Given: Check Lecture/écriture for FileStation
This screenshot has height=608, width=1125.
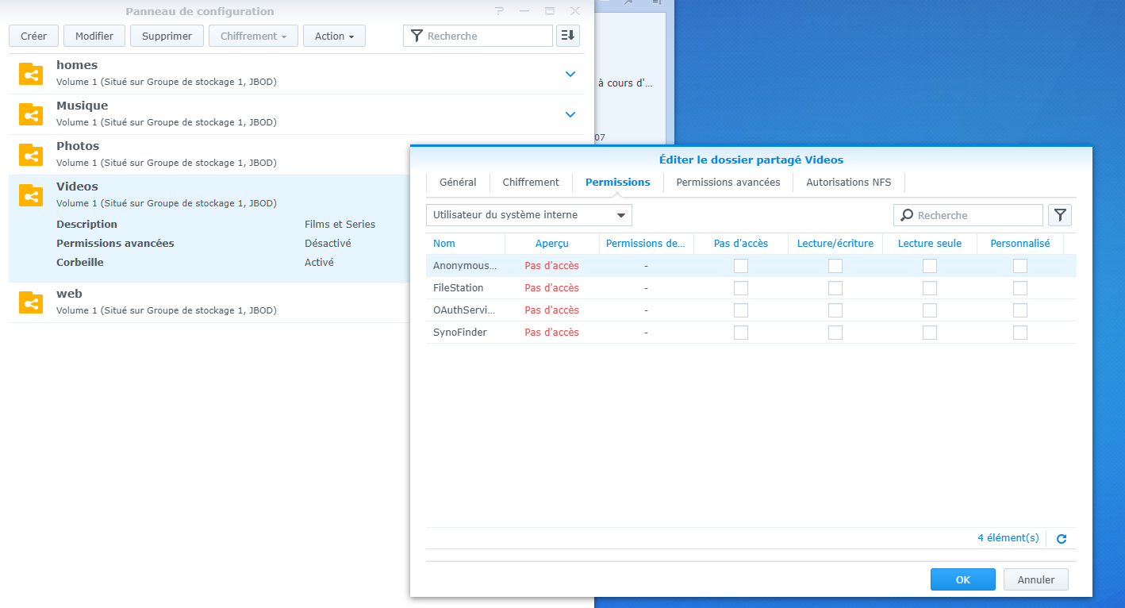Looking at the screenshot, I should coord(835,288).
